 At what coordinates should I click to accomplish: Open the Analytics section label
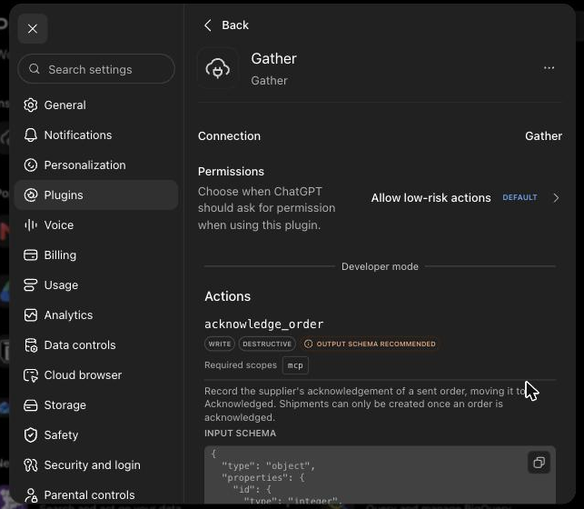click(68, 315)
